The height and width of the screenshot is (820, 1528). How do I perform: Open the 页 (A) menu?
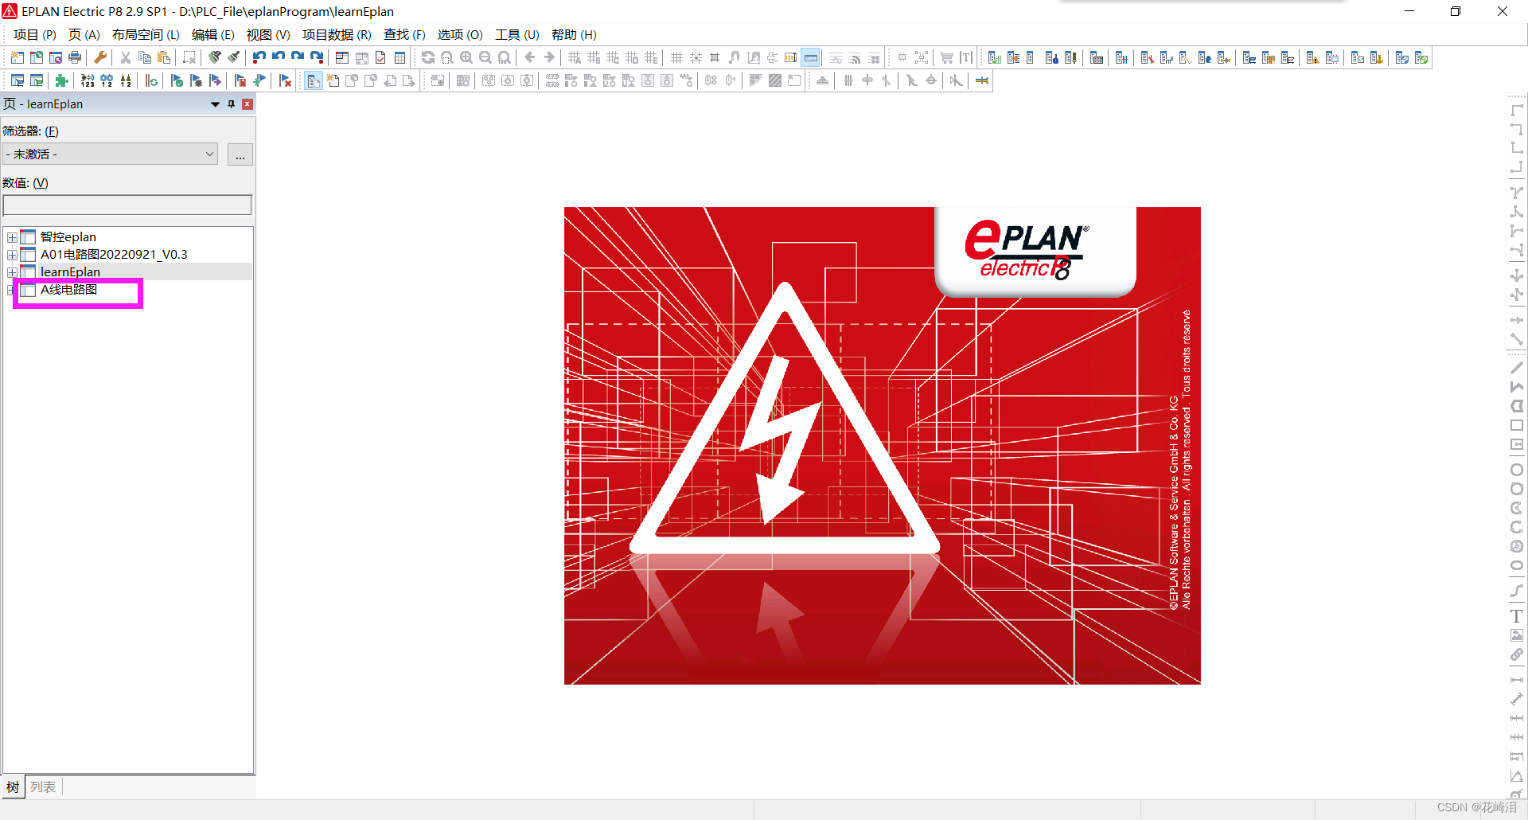pyautogui.click(x=84, y=35)
